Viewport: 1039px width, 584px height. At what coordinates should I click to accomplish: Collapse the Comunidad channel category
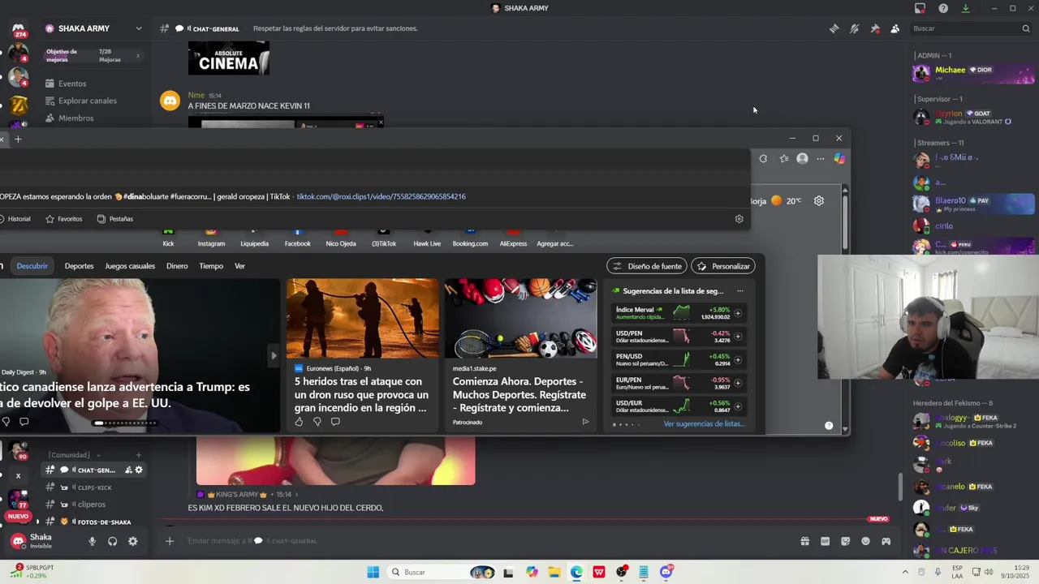click(x=74, y=455)
